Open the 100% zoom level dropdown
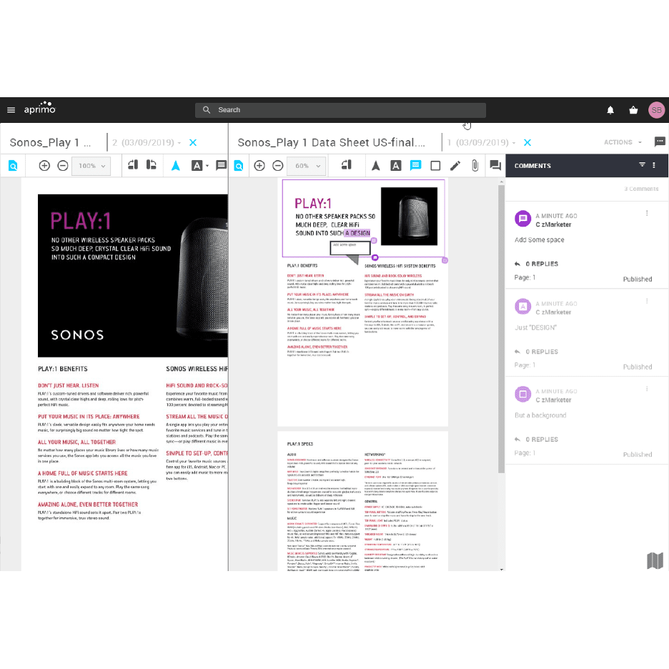Screen dimensions: 669x669 [91, 166]
